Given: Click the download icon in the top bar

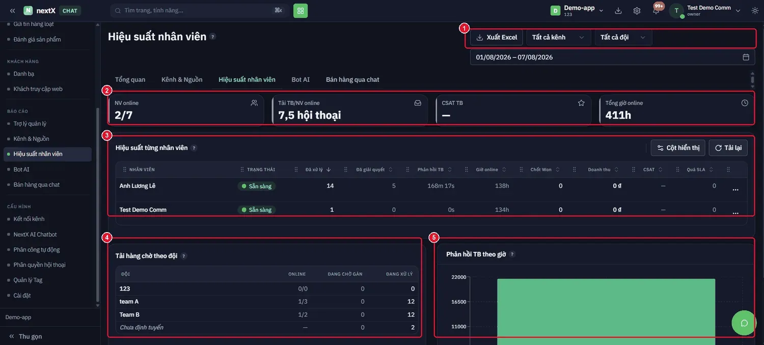Looking at the screenshot, I should coord(618,11).
